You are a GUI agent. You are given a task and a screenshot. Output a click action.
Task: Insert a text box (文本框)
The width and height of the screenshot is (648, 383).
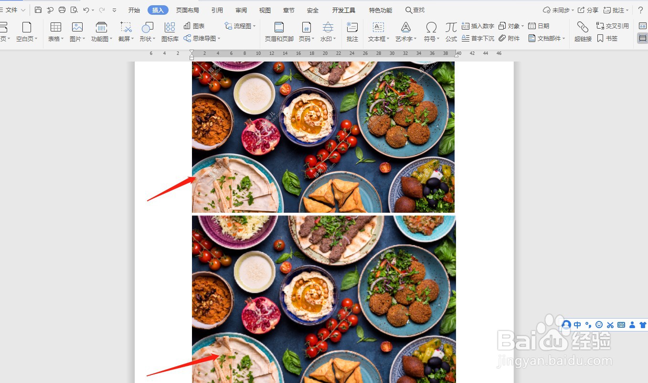pos(379,32)
